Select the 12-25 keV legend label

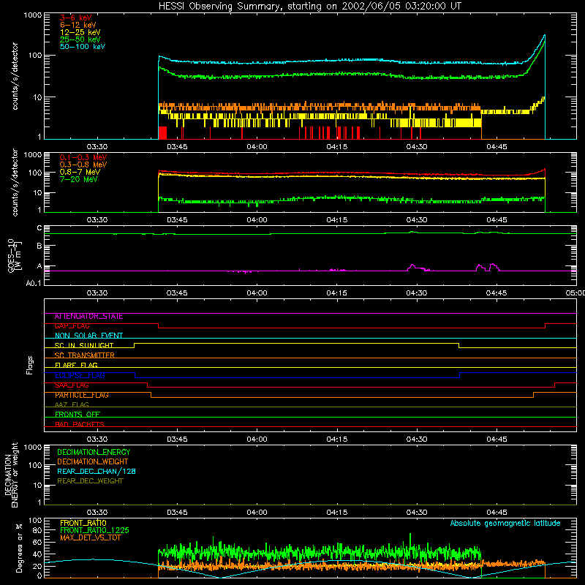pos(80,32)
